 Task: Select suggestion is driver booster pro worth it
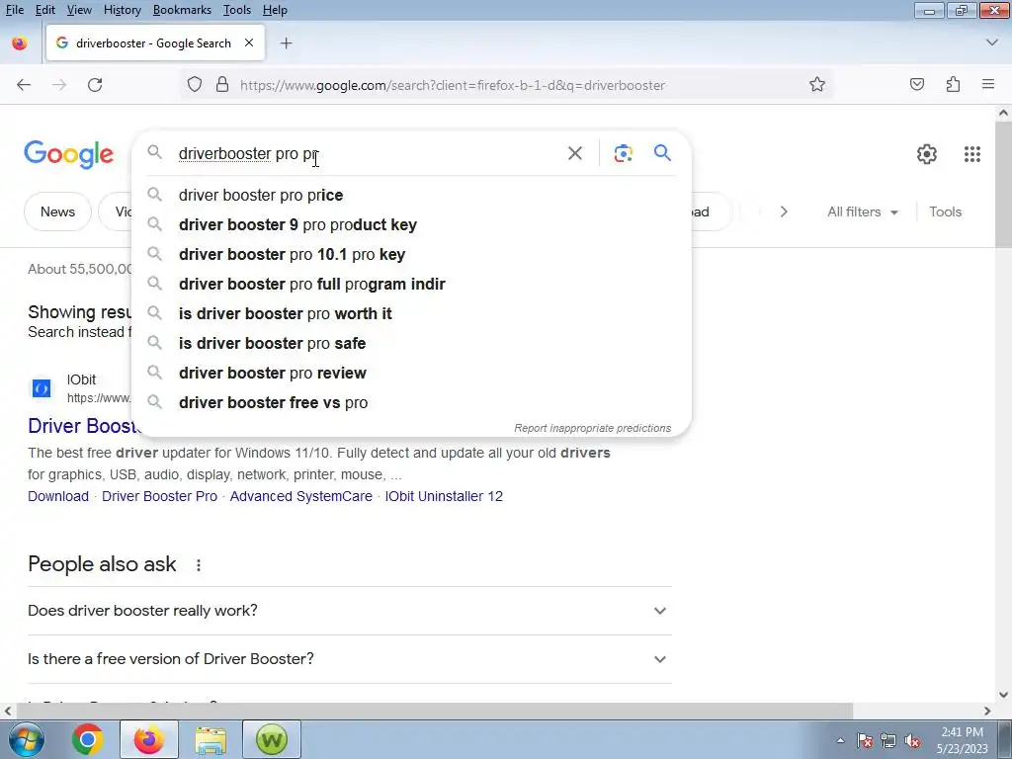click(x=411, y=313)
